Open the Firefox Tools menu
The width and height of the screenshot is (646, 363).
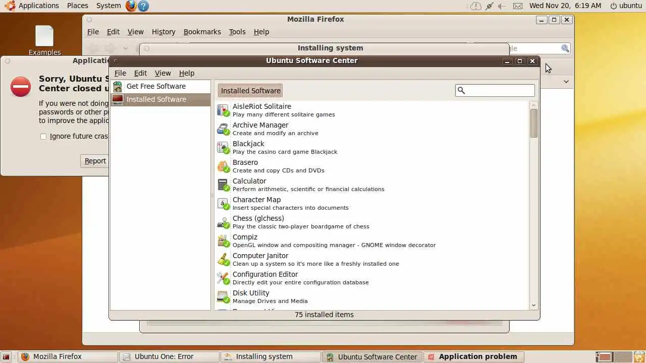coord(237,32)
